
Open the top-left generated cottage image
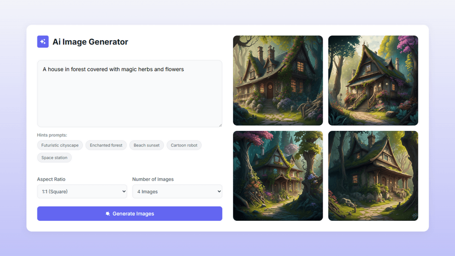coord(278,80)
